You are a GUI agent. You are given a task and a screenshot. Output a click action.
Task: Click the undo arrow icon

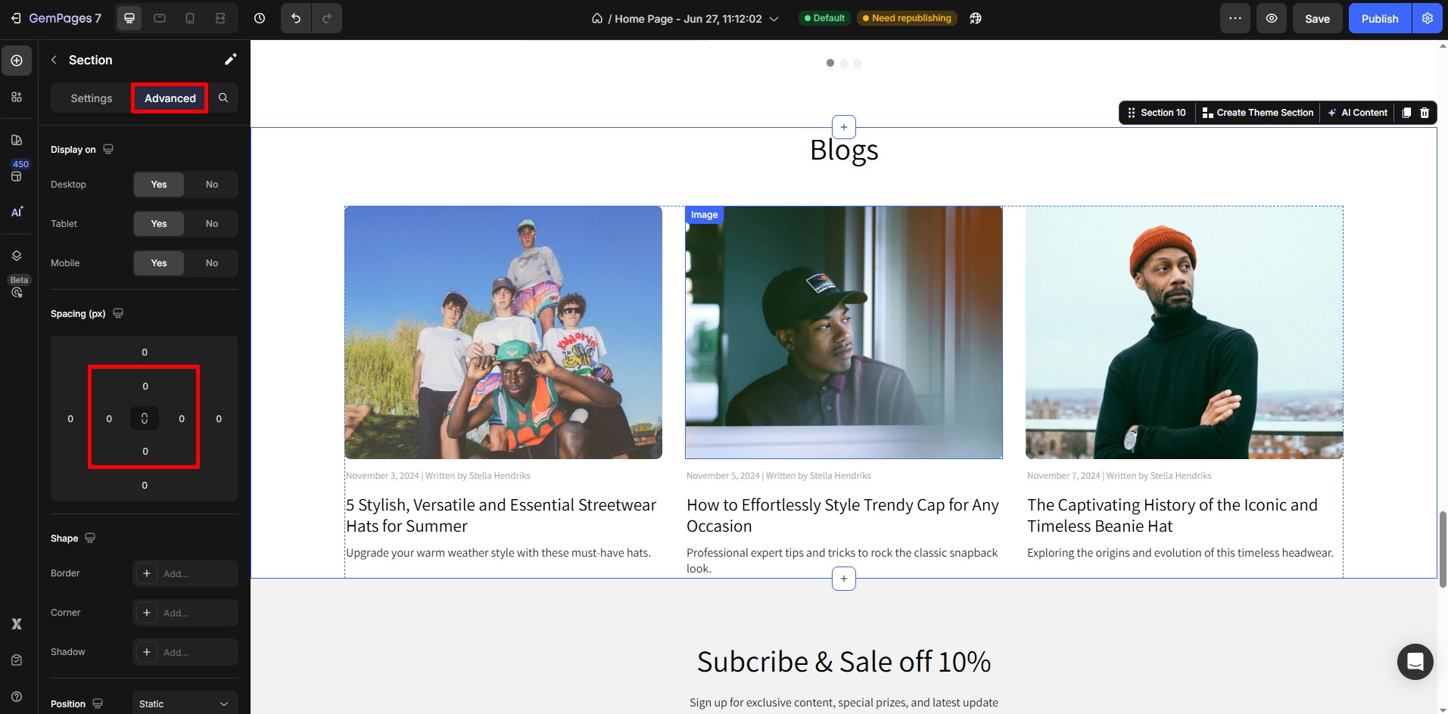click(296, 18)
